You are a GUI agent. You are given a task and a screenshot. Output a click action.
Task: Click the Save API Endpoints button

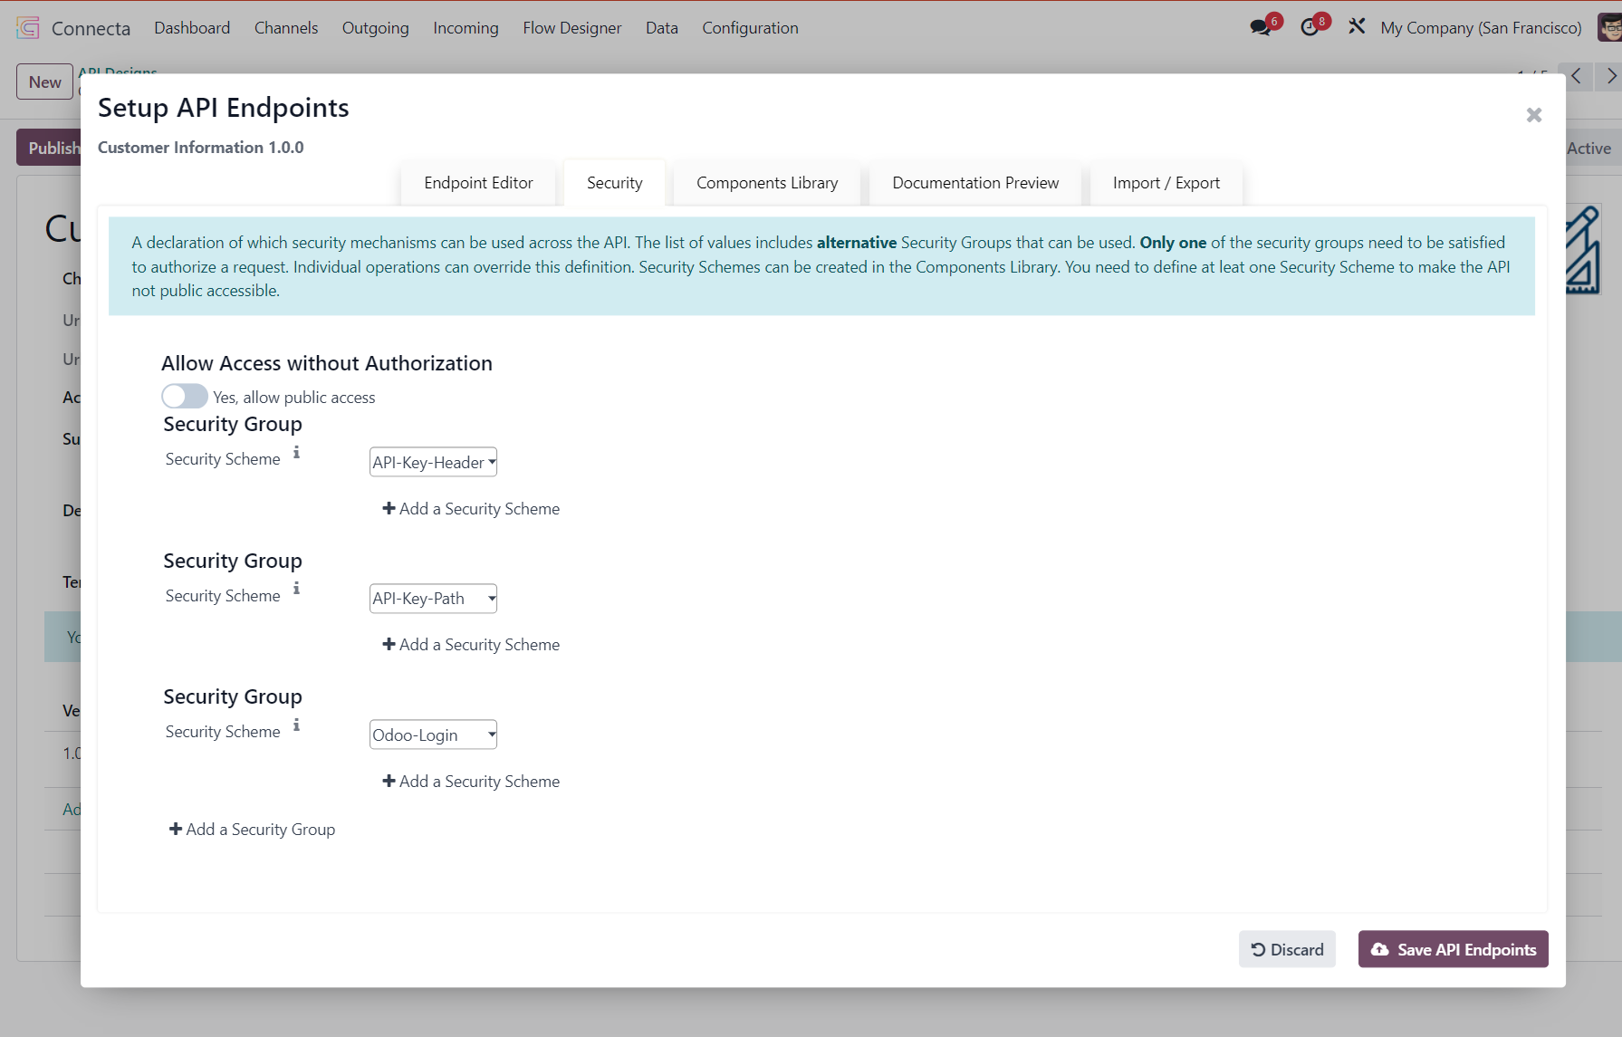(x=1453, y=949)
